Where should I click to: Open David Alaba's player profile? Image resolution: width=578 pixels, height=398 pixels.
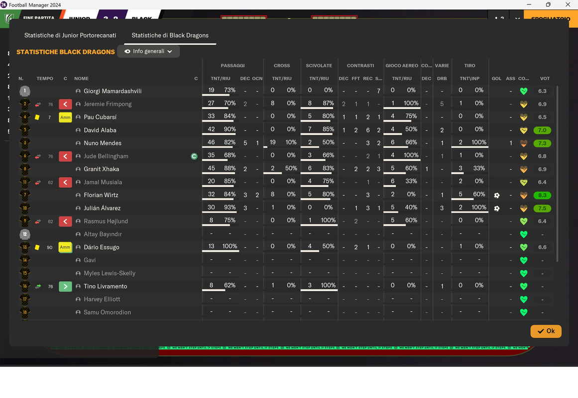(100, 130)
